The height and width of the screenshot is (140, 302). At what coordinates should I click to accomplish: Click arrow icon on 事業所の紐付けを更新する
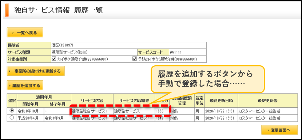(10, 71)
